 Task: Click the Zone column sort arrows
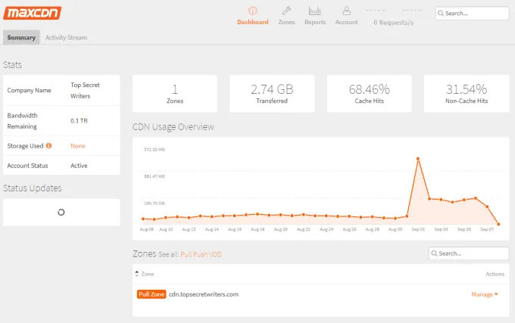(137, 273)
